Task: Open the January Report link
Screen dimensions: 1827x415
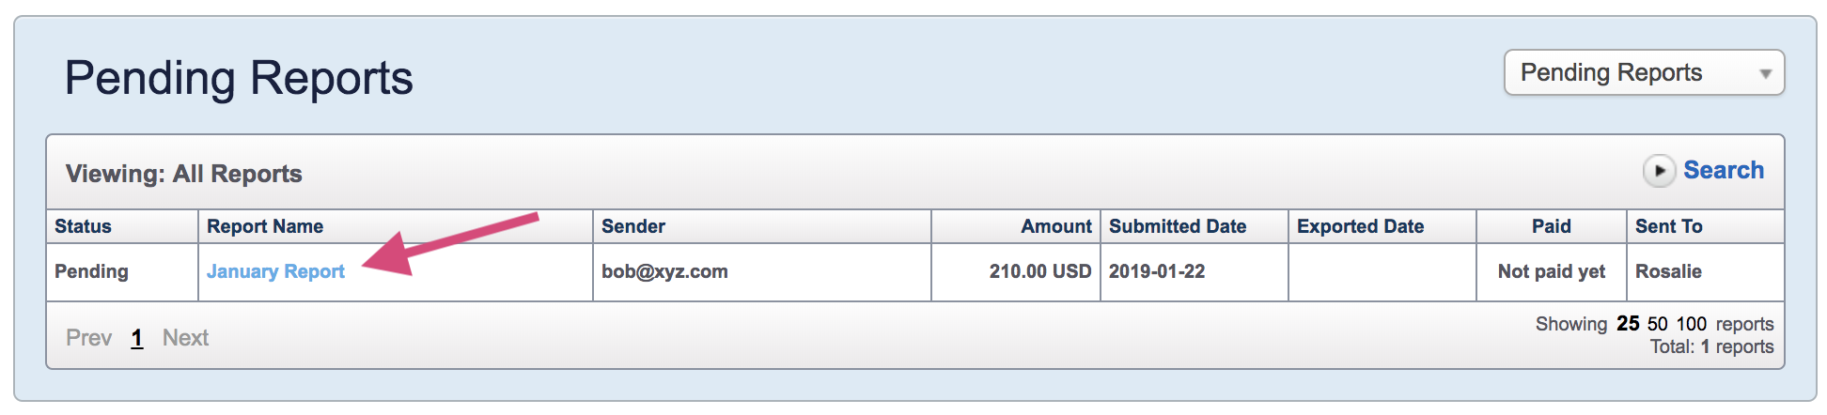Action: click(x=275, y=271)
